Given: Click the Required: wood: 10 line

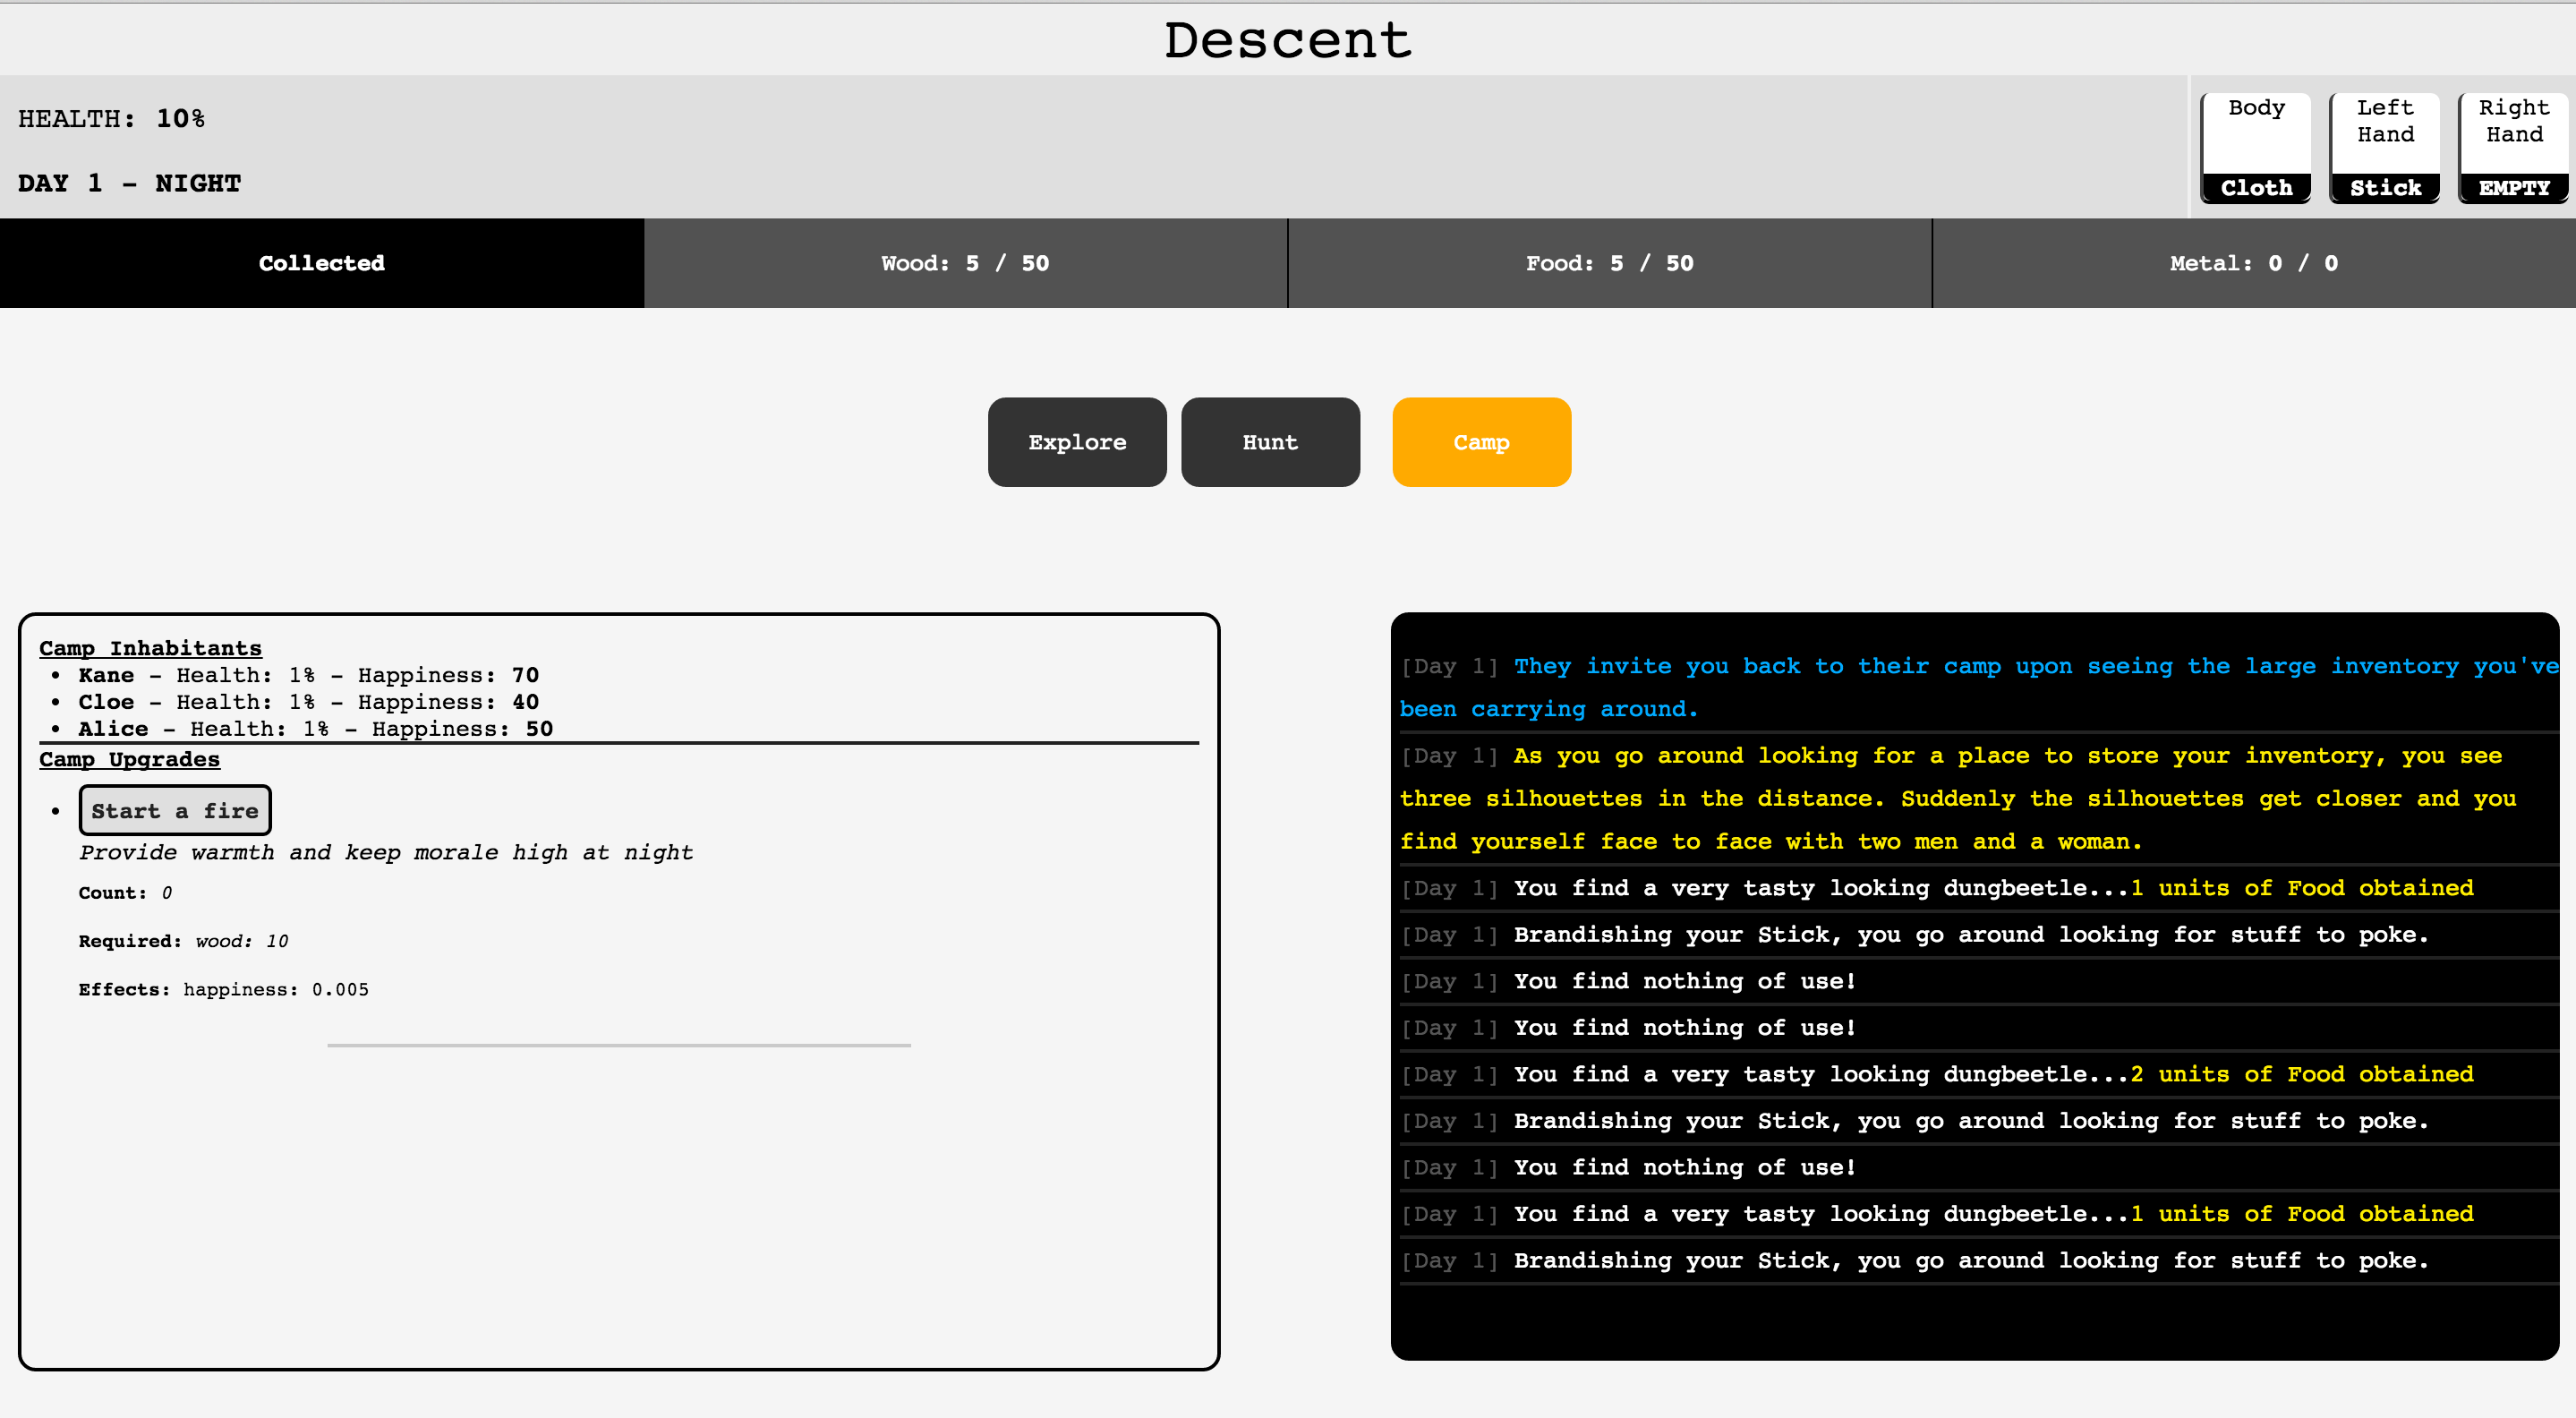Looking at the screenshot, I should [x=183, y=941].
